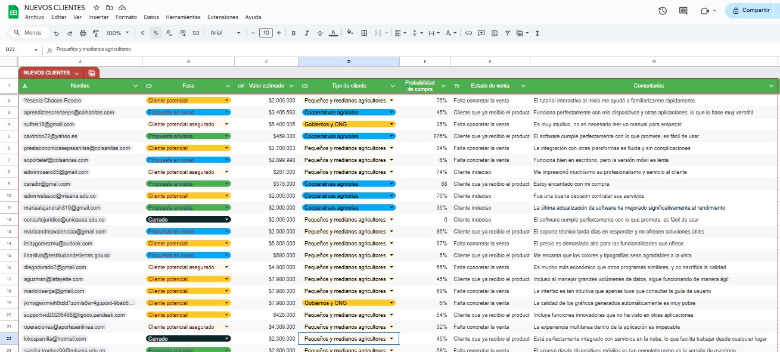Open the version history clock icon
This screenshot has width=780, height=352.
[663, 11]
